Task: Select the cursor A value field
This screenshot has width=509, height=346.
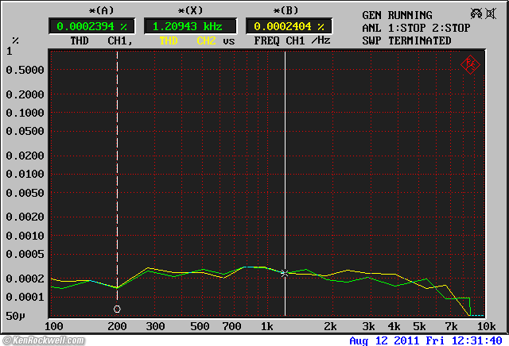Action: [93, 26]
